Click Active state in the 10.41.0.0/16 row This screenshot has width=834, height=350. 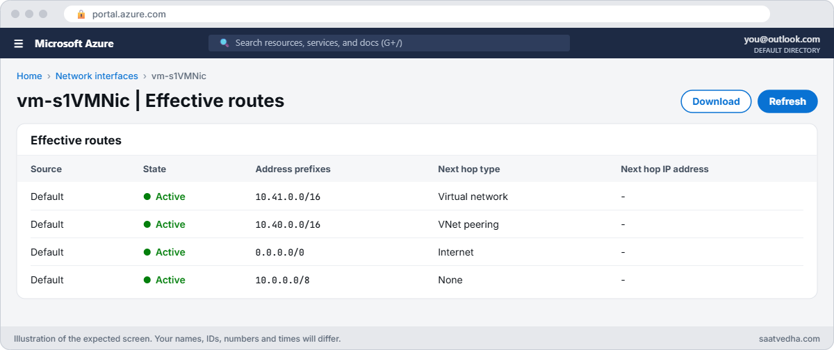[x=164, y=197]
